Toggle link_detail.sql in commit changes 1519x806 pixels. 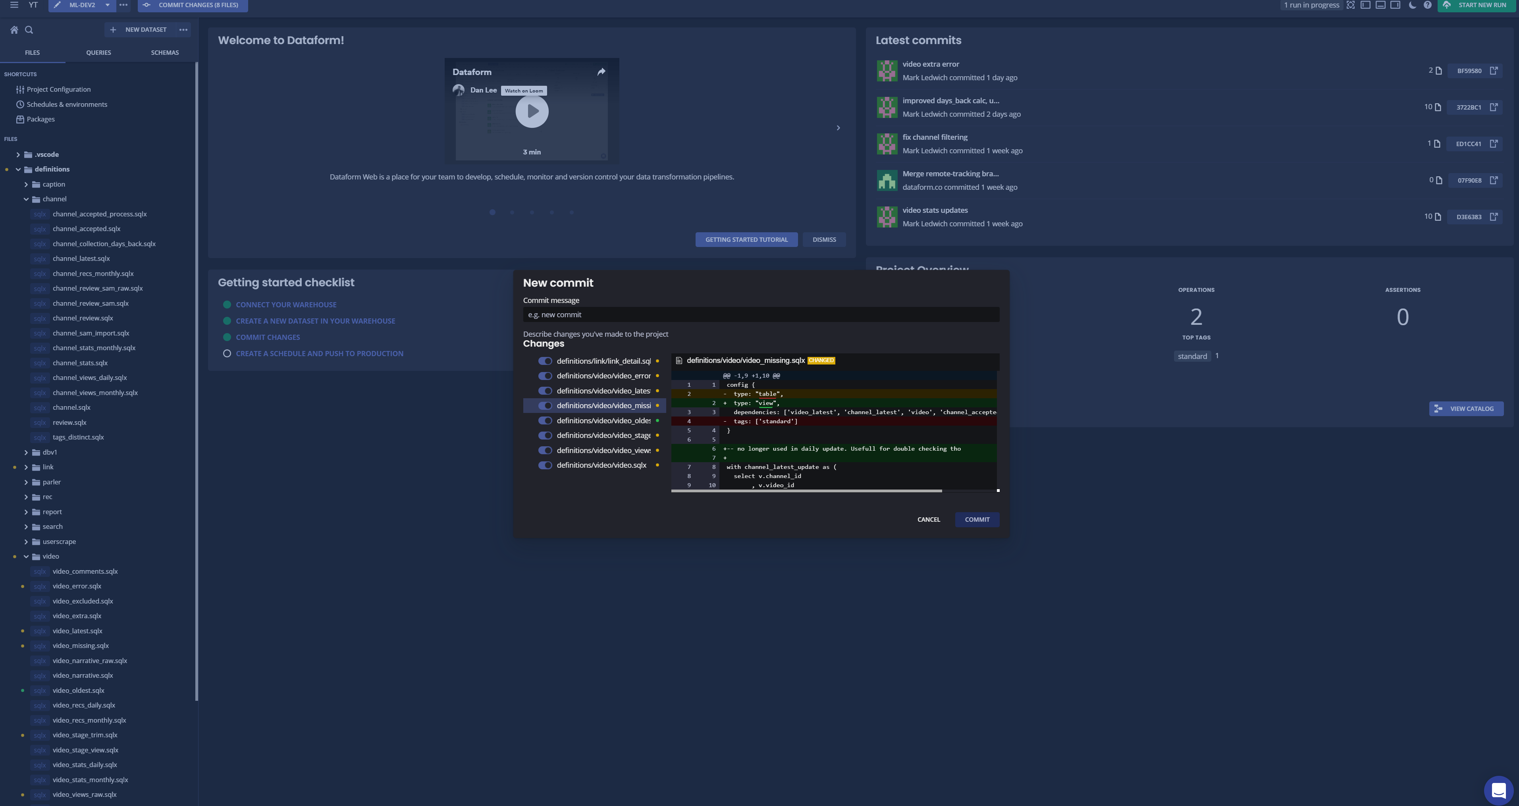545,361
